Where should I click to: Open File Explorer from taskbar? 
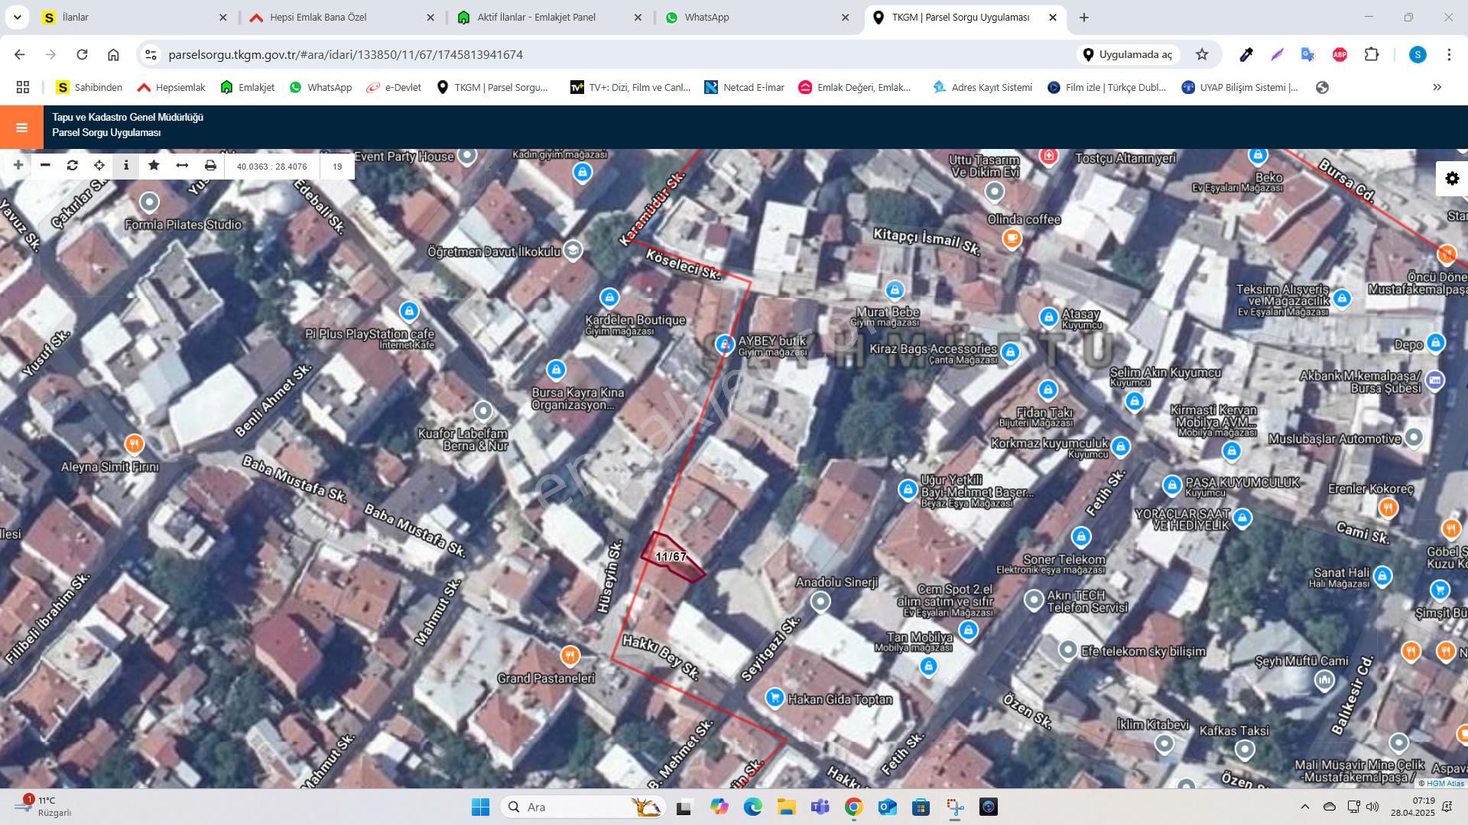click(x=786, y=807)
